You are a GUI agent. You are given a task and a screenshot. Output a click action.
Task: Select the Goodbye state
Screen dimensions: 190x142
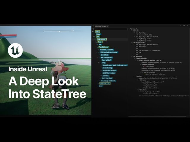[106, 76]
